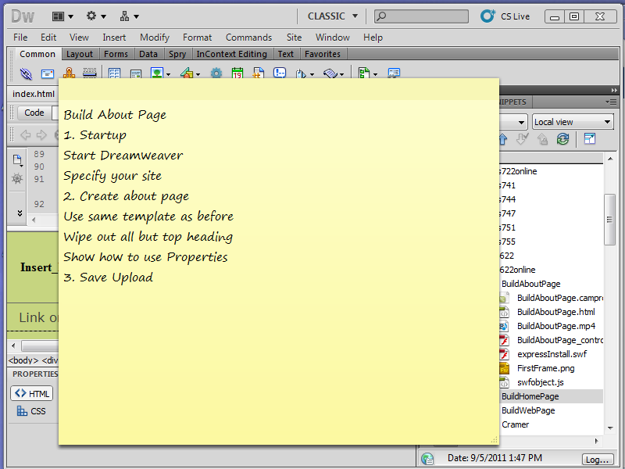Open the Commands menu
The image size is (625, 469).
click(x=248, y=37)
